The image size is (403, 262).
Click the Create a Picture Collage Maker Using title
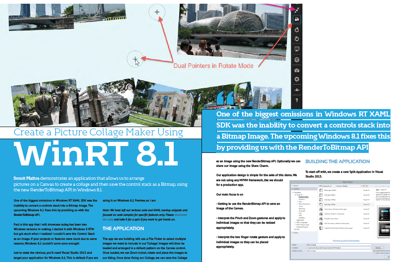(x=99, y=132)
